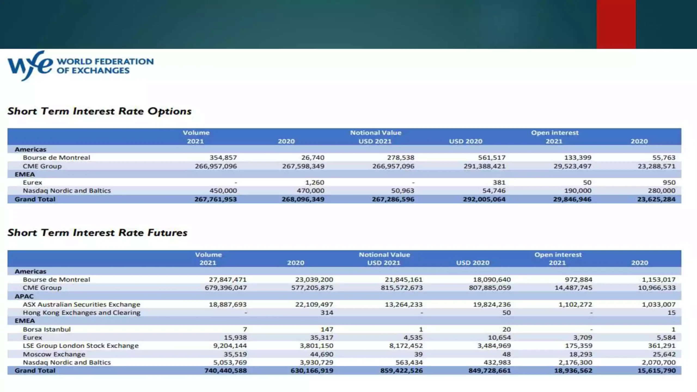Click the value 280,000
The image size is (697, 392).
(662, 191)
